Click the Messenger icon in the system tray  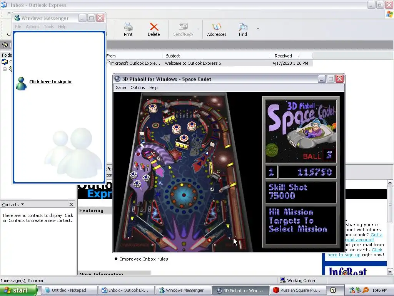point(352,290)
